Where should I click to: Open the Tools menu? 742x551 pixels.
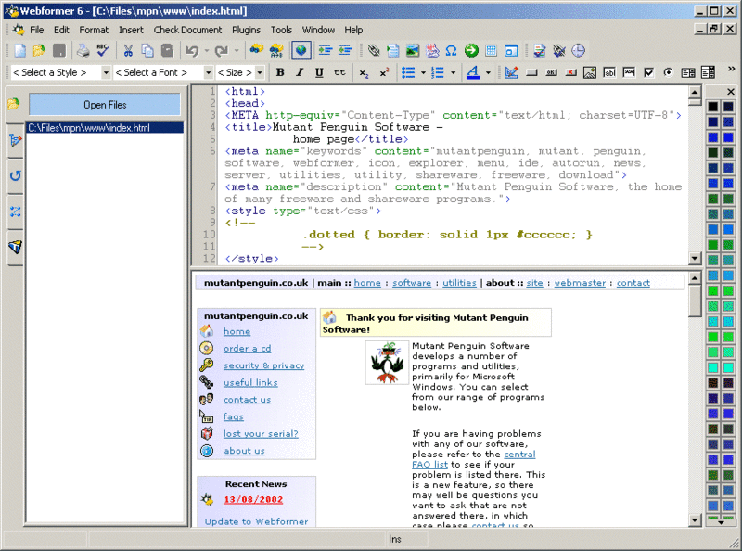281,30
